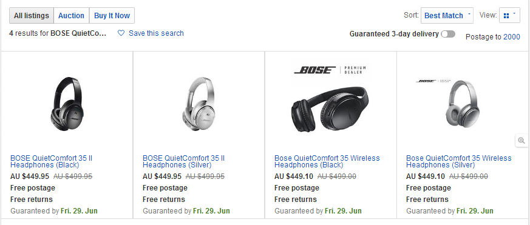Viewport: 530px width, 225px height.
Task: Open silver QuietComfort 35 Wireless headphones image
Action: (462, 104)
